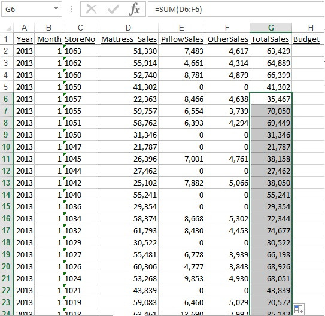Select column E header
This screenshot has height=316, width=325.
(x=181, y=28)
